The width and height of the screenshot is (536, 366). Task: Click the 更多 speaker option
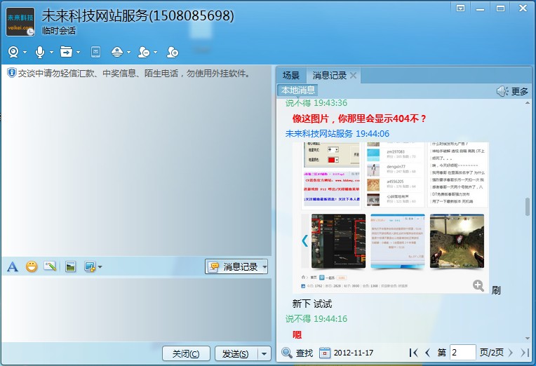coord(512,91)
